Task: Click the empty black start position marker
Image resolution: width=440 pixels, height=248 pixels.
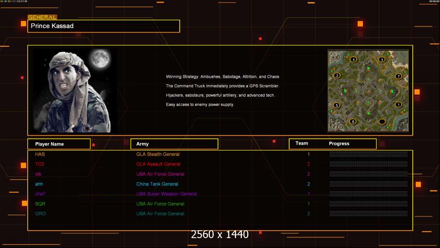Action: [x=382, y=122]
